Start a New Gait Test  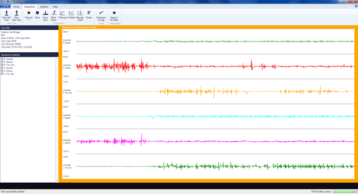[x=16, y=15]
